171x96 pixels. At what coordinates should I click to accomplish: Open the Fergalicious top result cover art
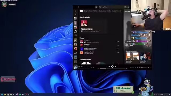(x=84, y=23)
